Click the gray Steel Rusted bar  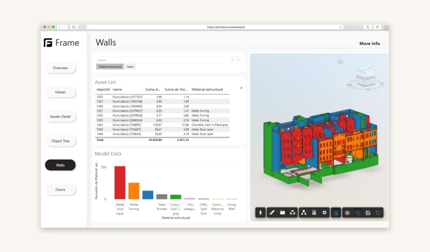[162, 197]
